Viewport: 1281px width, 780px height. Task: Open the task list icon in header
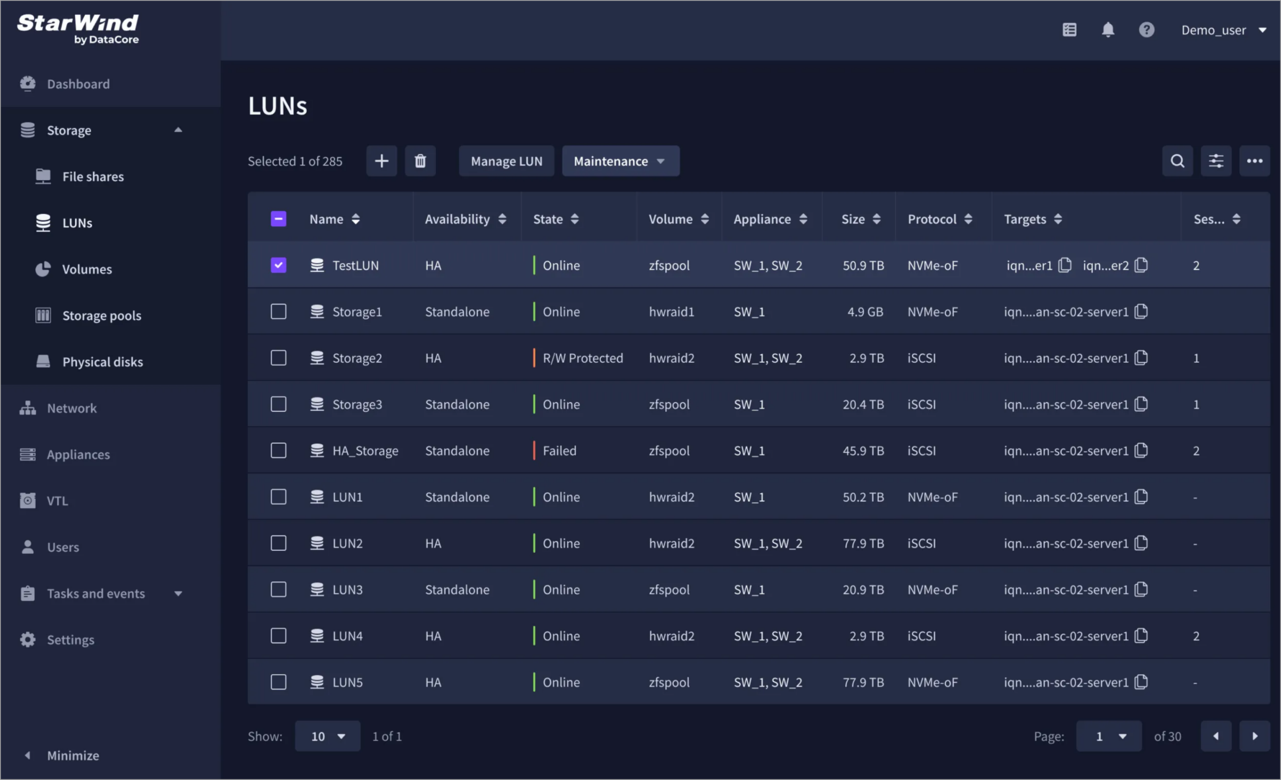(x=1069, y=30)
